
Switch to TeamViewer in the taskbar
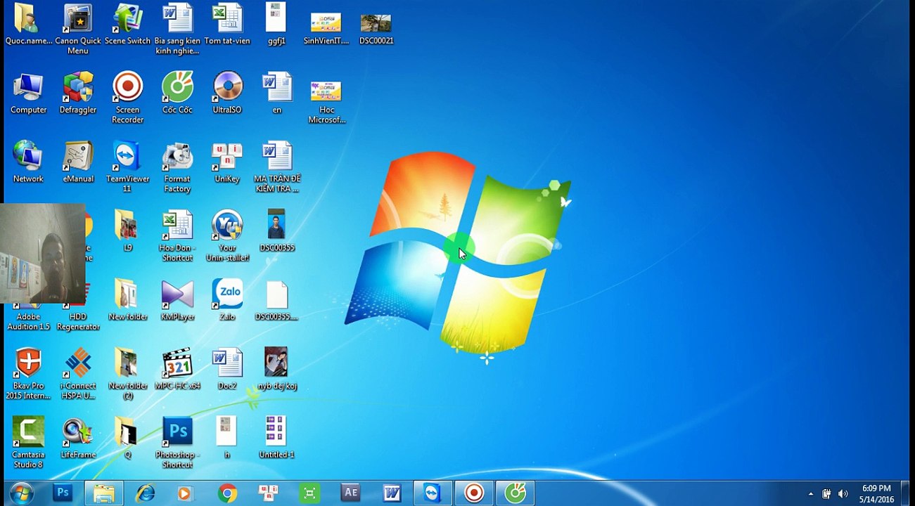pos(433,493)
